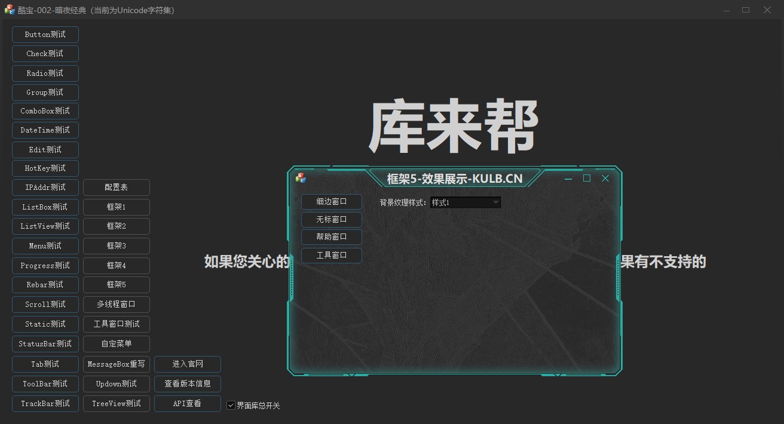Open the Updown测试 demo

click(117, 384)
